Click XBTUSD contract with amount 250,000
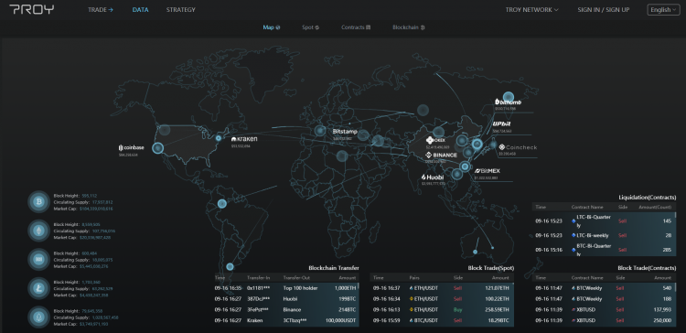This screenshot has height=333, width=686. (585, 320)
